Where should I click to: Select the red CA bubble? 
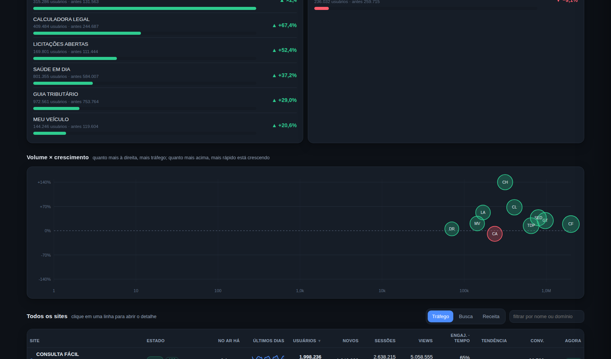[x=495, y=234]
